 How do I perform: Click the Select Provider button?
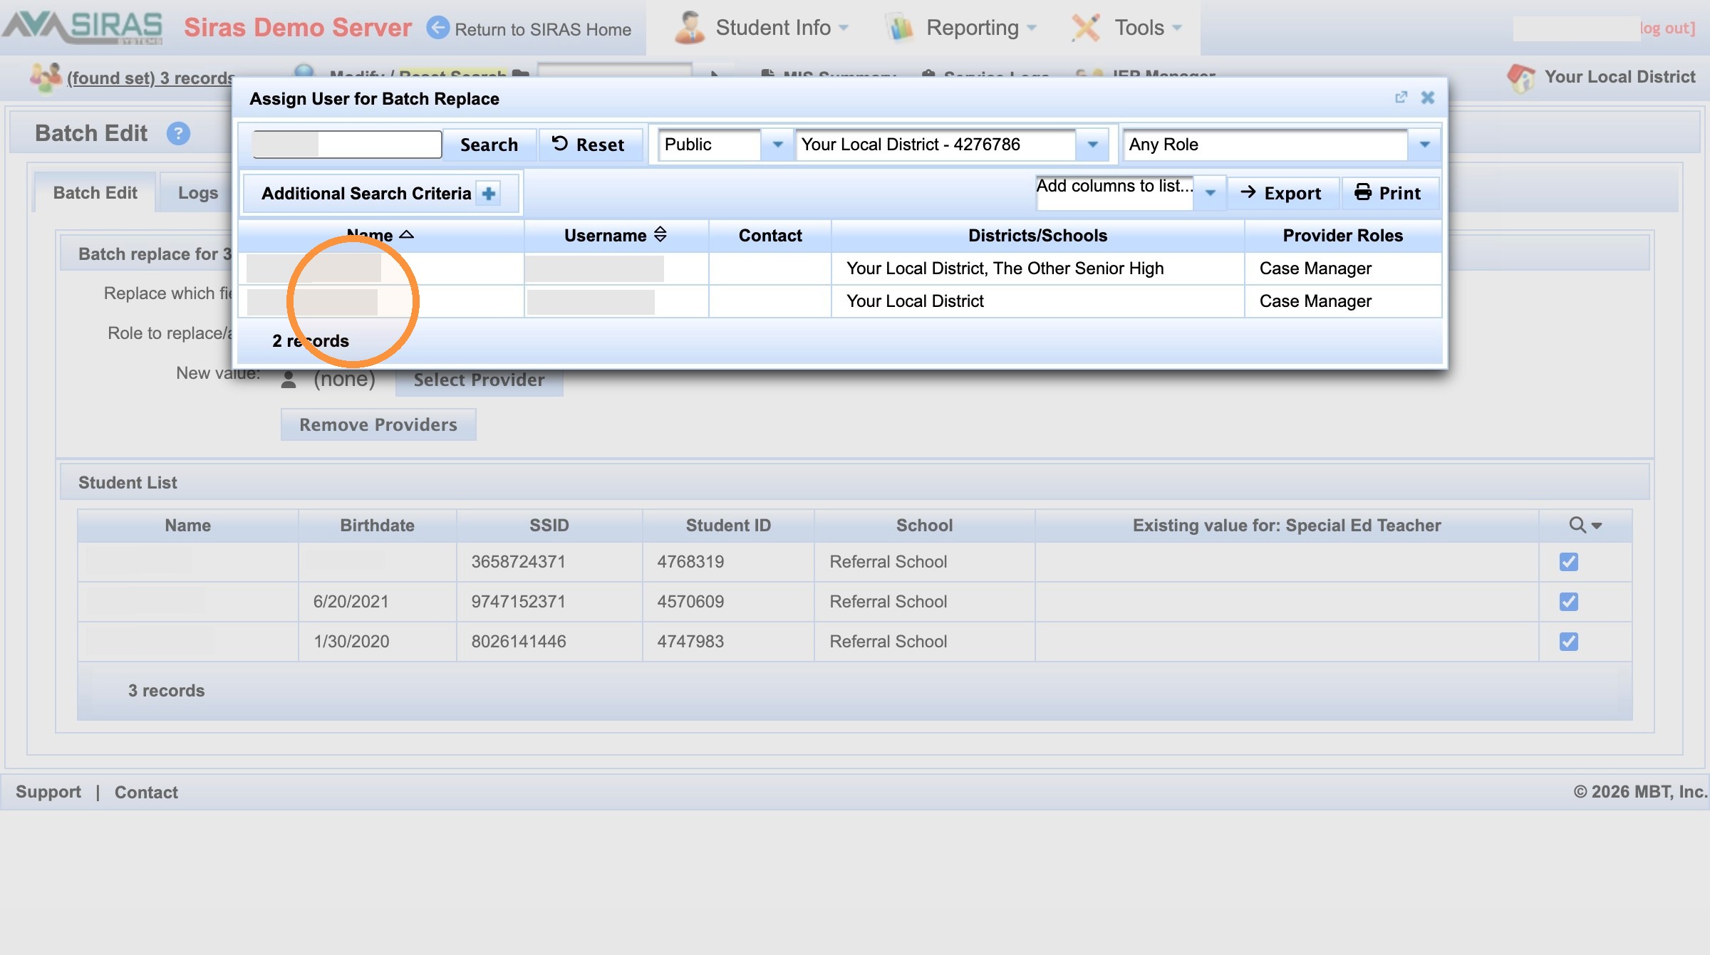point(479,380)
